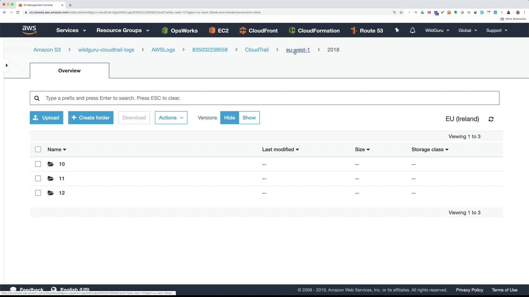Open the Global region dropdown

tap(467, 31)
